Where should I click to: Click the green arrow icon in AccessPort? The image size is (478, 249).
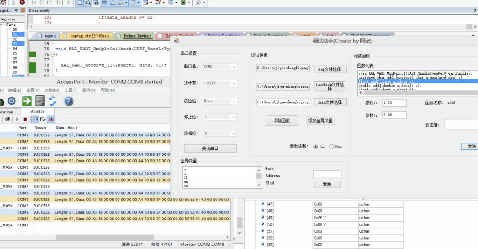pyautogui.click(x=27, y=101)
